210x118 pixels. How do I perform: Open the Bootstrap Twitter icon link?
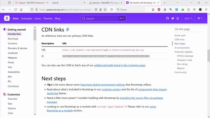coord(173,18)
